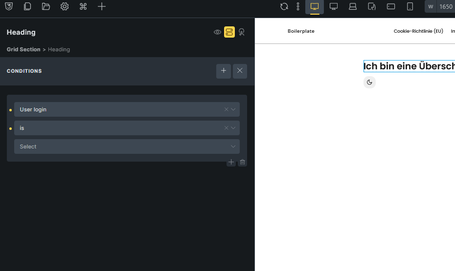Go to Grid Section in breadcrumb
The image size is (455, 271).
pyautogui.click(x=23, y=49)
